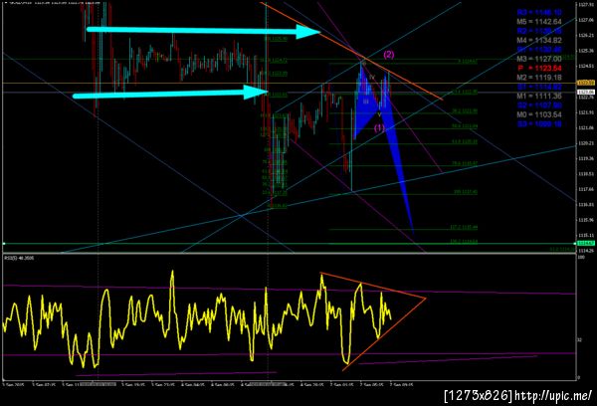Click the yellow price tag on the price axis
597x406 pixels.
586,83
